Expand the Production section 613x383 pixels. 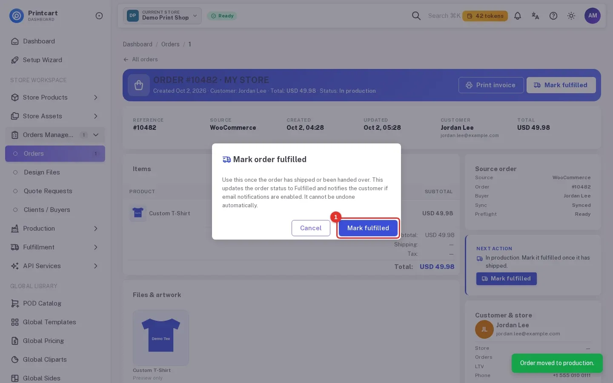pyautogui.click(x=55, y=229)
